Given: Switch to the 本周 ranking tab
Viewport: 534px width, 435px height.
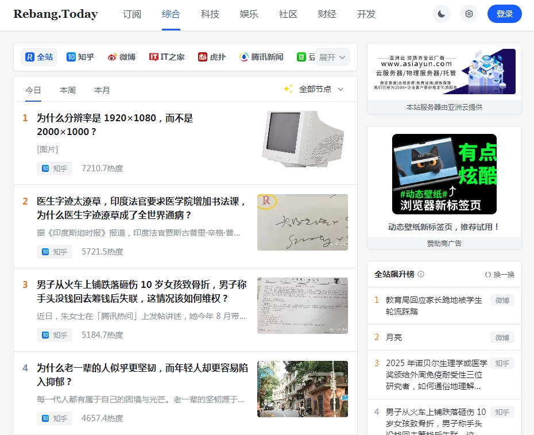Looking at the screenshot, I should tap(68, 90).
